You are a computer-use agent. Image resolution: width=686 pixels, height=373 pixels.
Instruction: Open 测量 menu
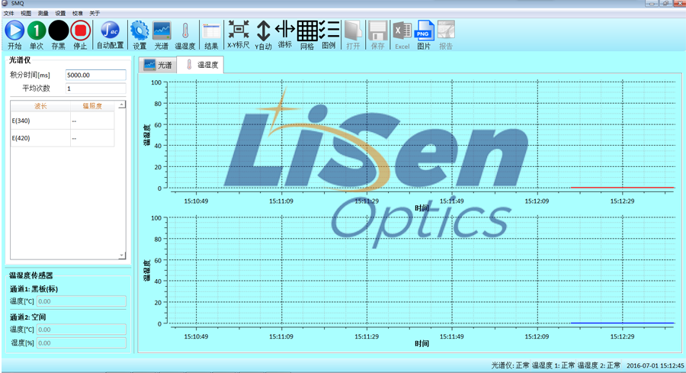pyautogui.click(x=43, y=13)
